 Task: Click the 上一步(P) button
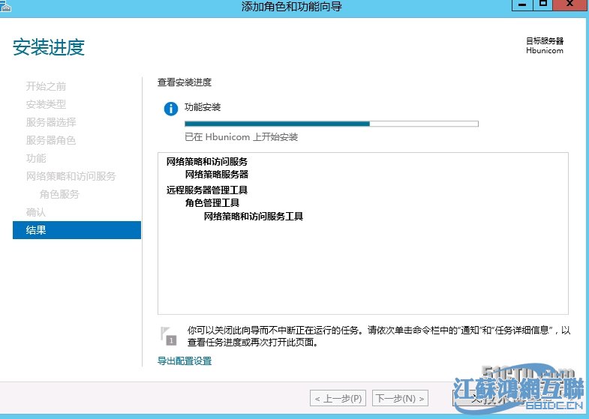[338, 398]
